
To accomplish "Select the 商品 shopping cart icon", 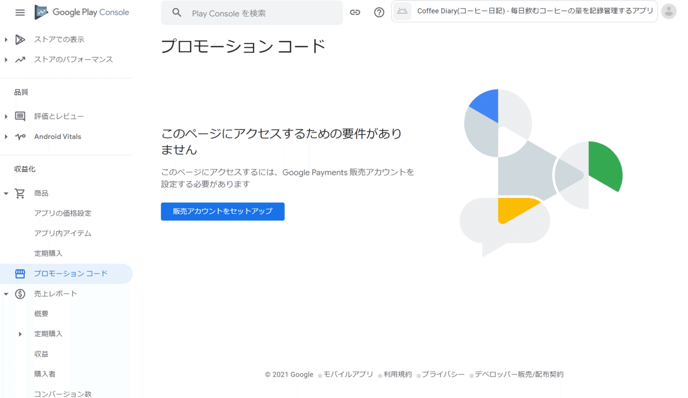I will pyautogui.click(x=20, y=193).
